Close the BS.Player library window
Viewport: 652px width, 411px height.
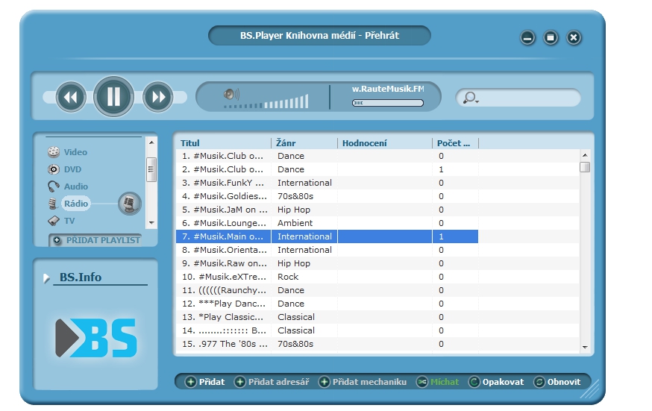coord(574,38)
